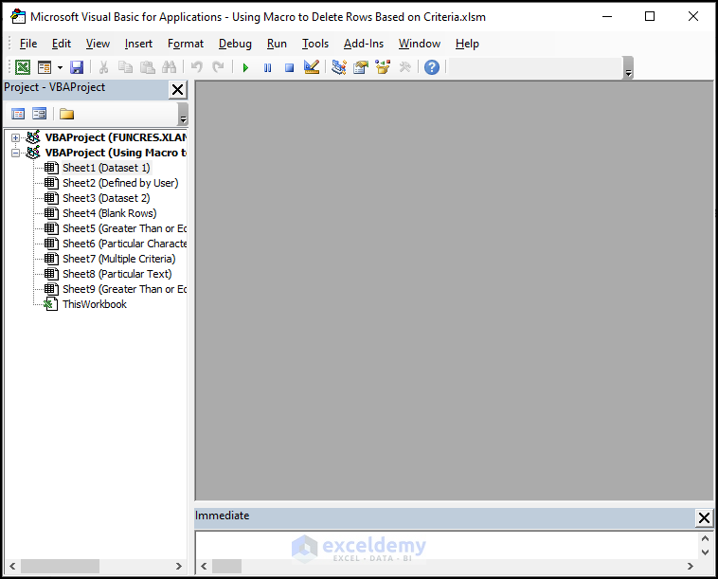This screenshot has height=579, width=718.
Task: Select Sheet7 (Multiple Criteria)
Action: [x=119, y=259]
